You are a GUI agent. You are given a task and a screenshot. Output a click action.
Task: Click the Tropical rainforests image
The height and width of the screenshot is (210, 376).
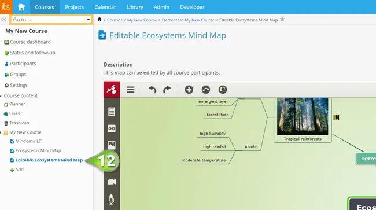303,116
